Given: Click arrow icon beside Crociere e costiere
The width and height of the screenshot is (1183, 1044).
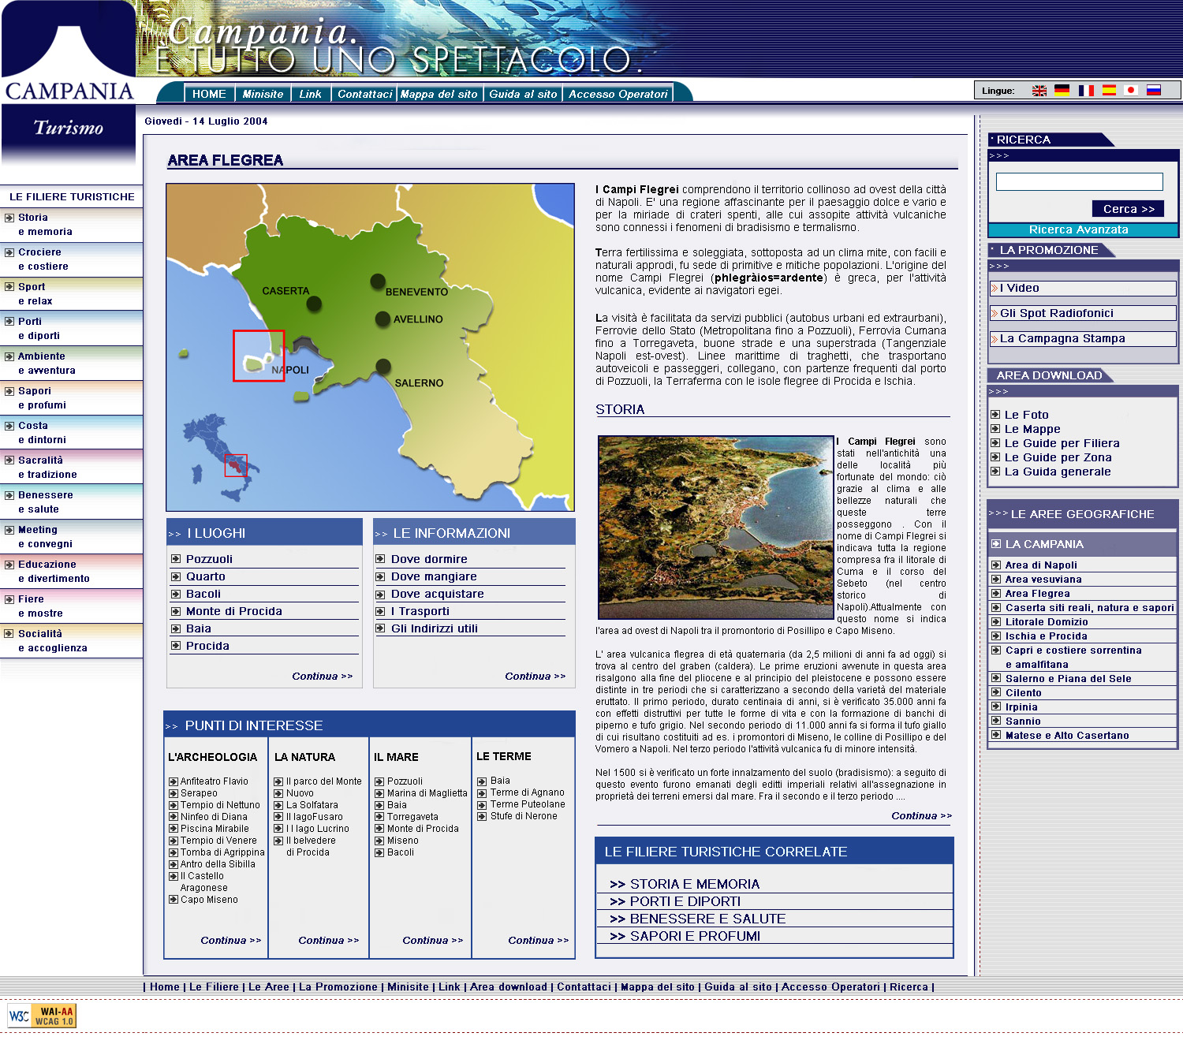Looking at the screenshot, I should point(9,252).
